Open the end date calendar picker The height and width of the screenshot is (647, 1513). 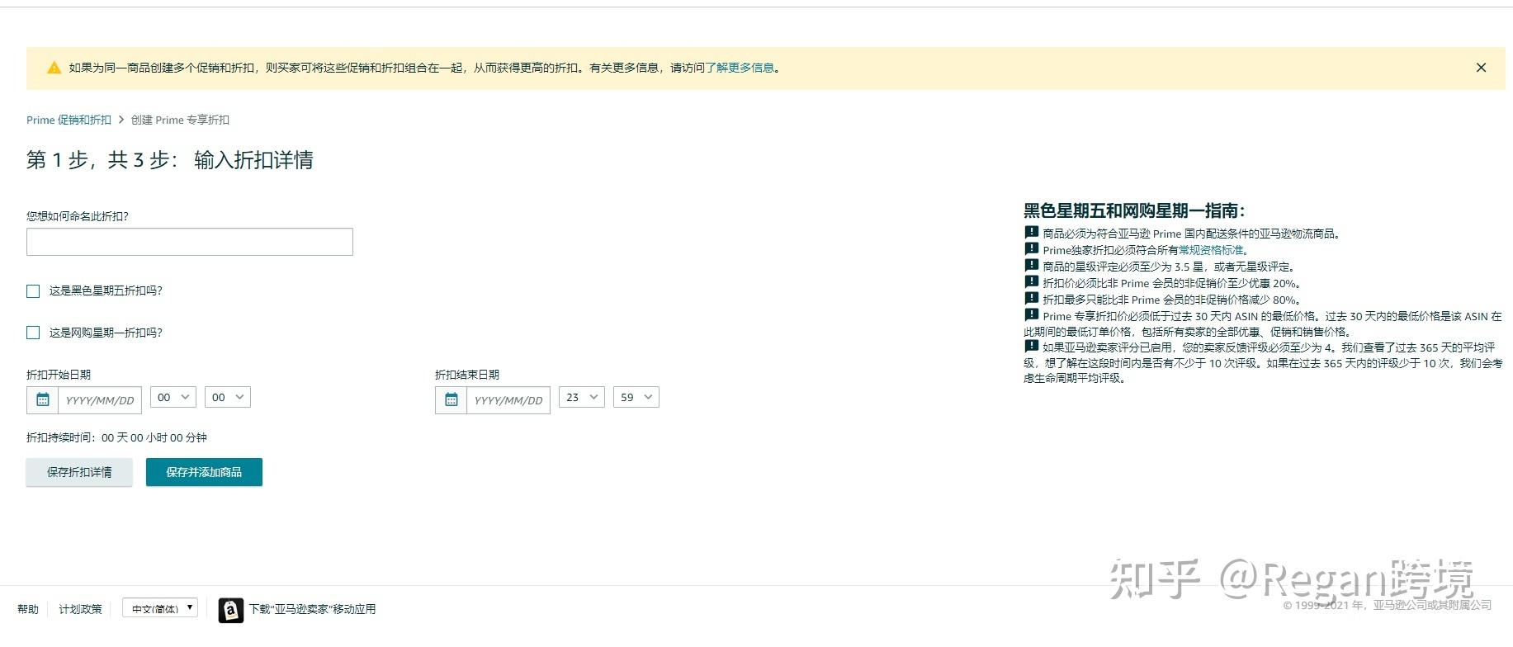[x=451, y=400]
